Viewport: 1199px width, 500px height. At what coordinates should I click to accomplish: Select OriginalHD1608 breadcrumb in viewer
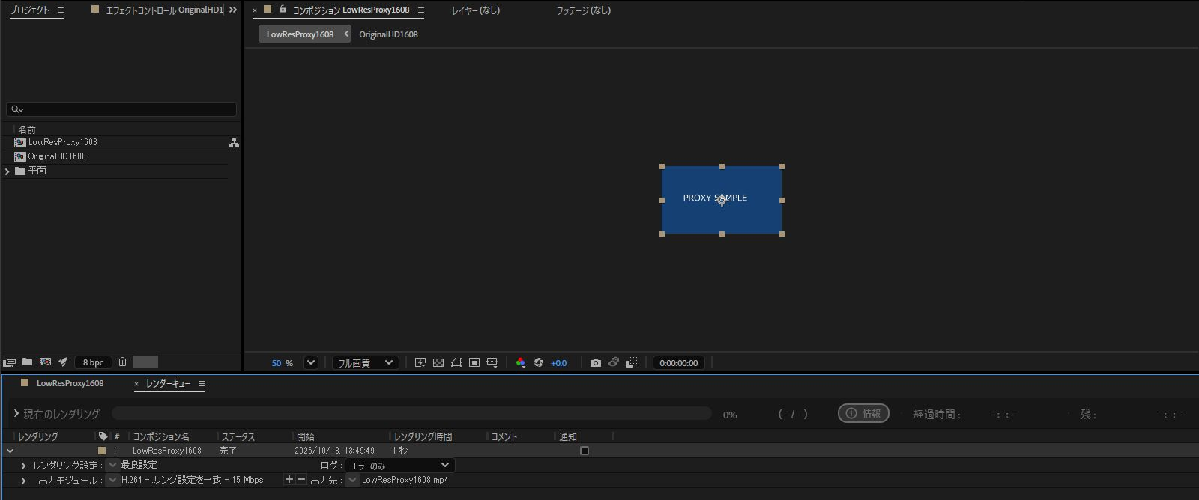388,34
